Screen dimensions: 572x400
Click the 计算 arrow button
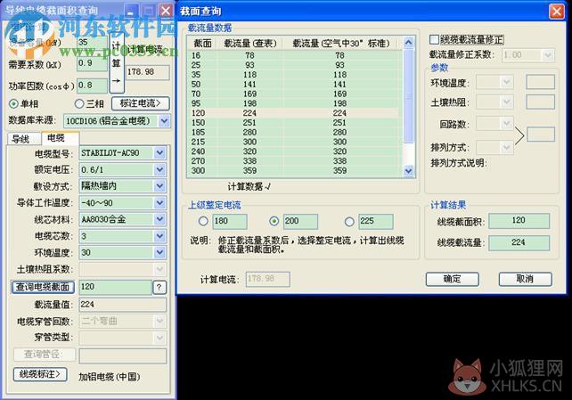tap(117, 62)
